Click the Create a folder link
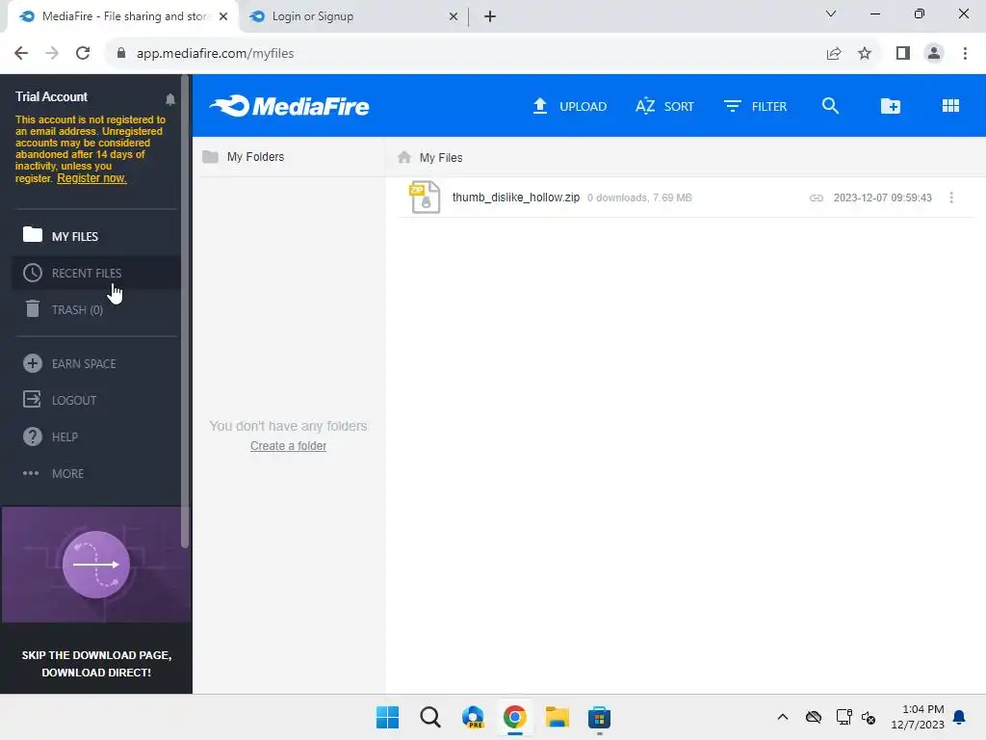986x740 pixels. (288, 445)
